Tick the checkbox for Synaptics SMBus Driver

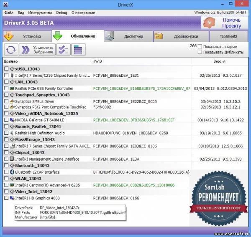click(6, 101)
